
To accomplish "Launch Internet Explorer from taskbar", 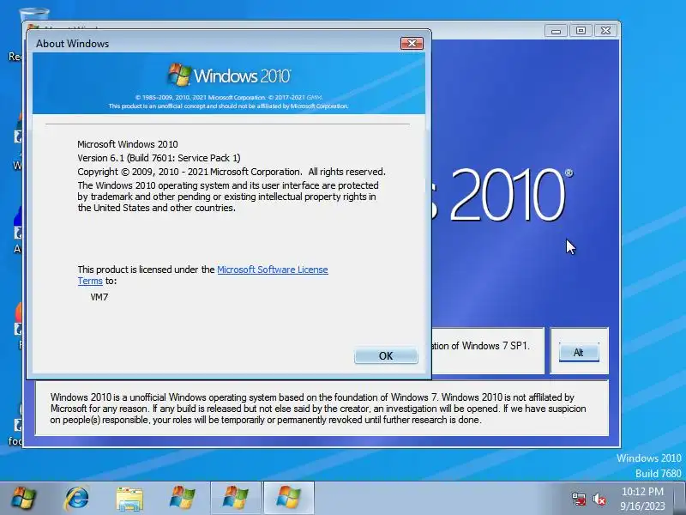I will tap(77, 498).
